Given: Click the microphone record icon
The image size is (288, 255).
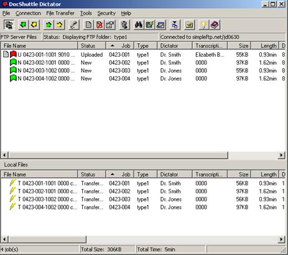Looking at the screenshot, I should (x=74, y=25).
